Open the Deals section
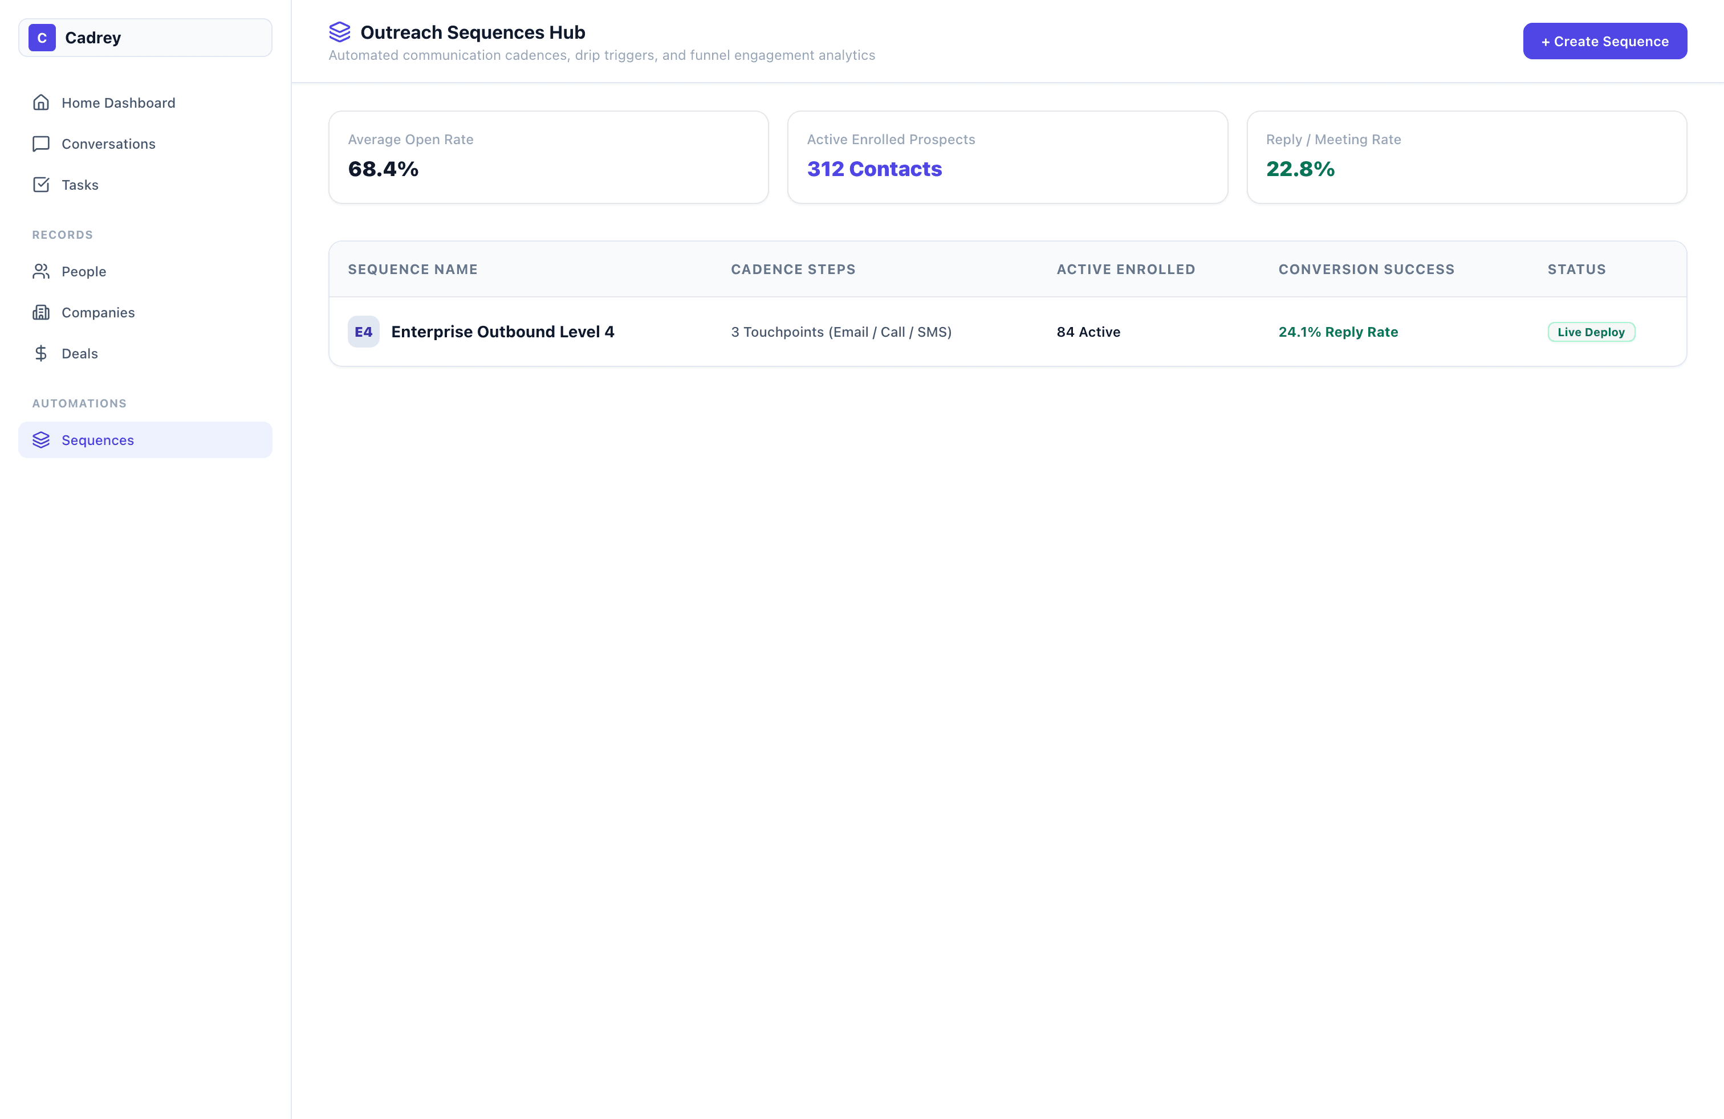 [145, 353]
